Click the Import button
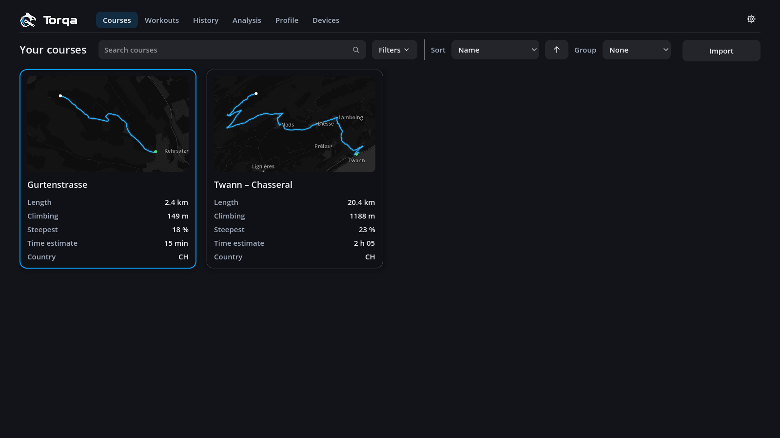 point(721,51)
